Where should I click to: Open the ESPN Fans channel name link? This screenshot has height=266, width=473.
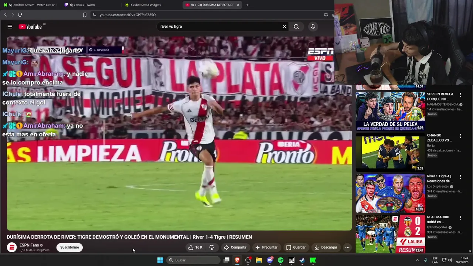[29, 245]
